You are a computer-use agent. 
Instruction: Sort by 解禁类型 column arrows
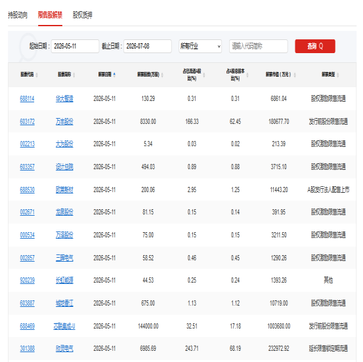coord(338,75)
